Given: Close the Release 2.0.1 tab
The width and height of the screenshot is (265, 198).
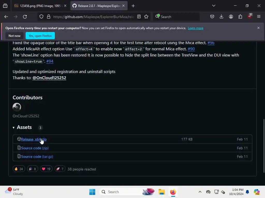Looking at the screenshot, I should 123,6.
